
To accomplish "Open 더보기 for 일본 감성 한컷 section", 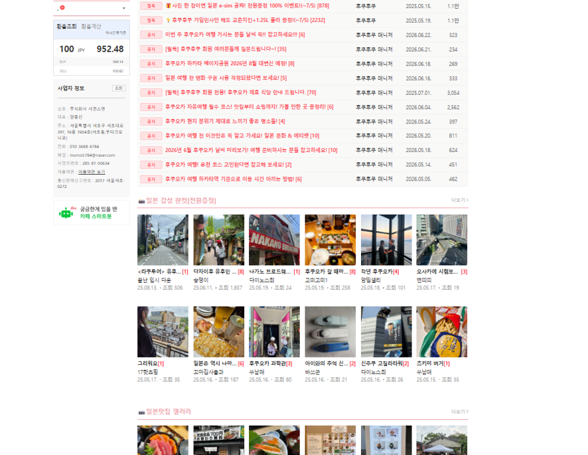I will [x=459, y=200].
